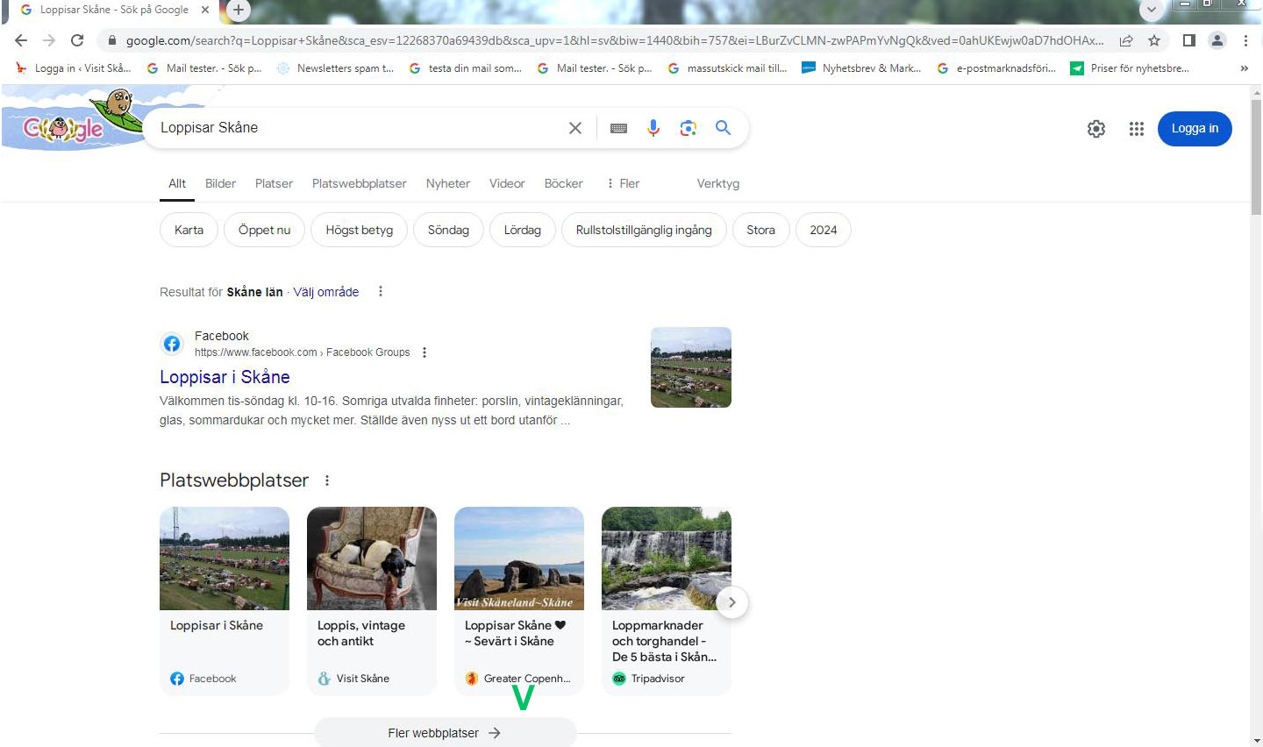The width and height of the screenshot is (1263, 747).
Task: Click the Fler webbplatser button
Action: click(x=446, y=733)
